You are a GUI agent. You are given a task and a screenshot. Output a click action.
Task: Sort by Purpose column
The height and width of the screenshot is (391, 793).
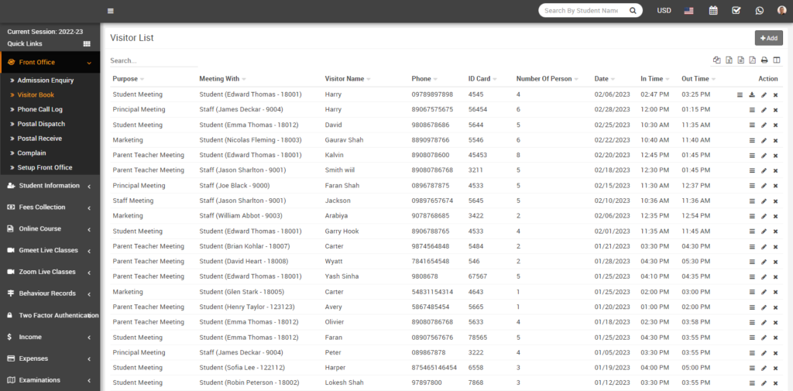click(x=129, y=79)
